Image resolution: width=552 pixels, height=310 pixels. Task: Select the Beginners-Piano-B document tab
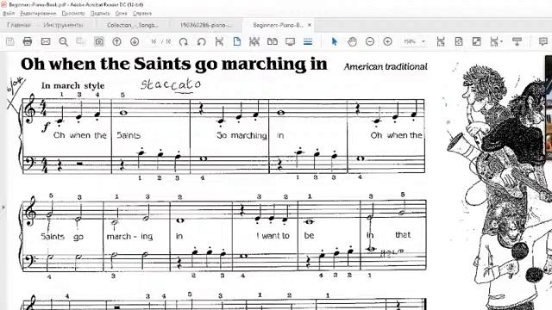coord(278,25)
